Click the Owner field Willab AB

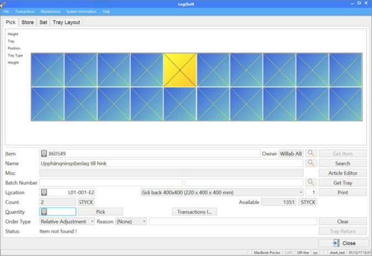coord(291,153)
